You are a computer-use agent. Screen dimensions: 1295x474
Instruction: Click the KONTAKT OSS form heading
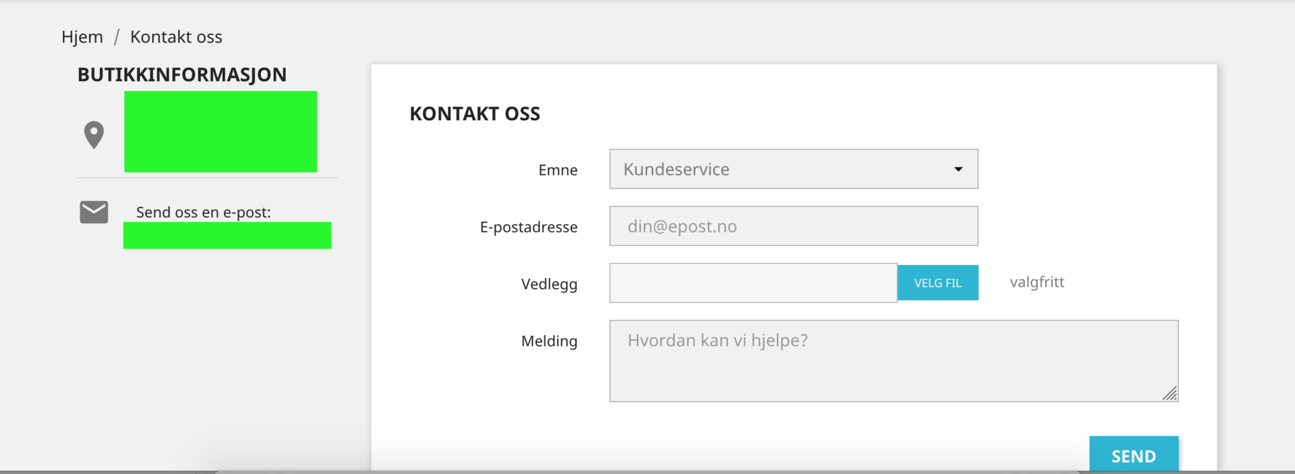pos(475,114)
